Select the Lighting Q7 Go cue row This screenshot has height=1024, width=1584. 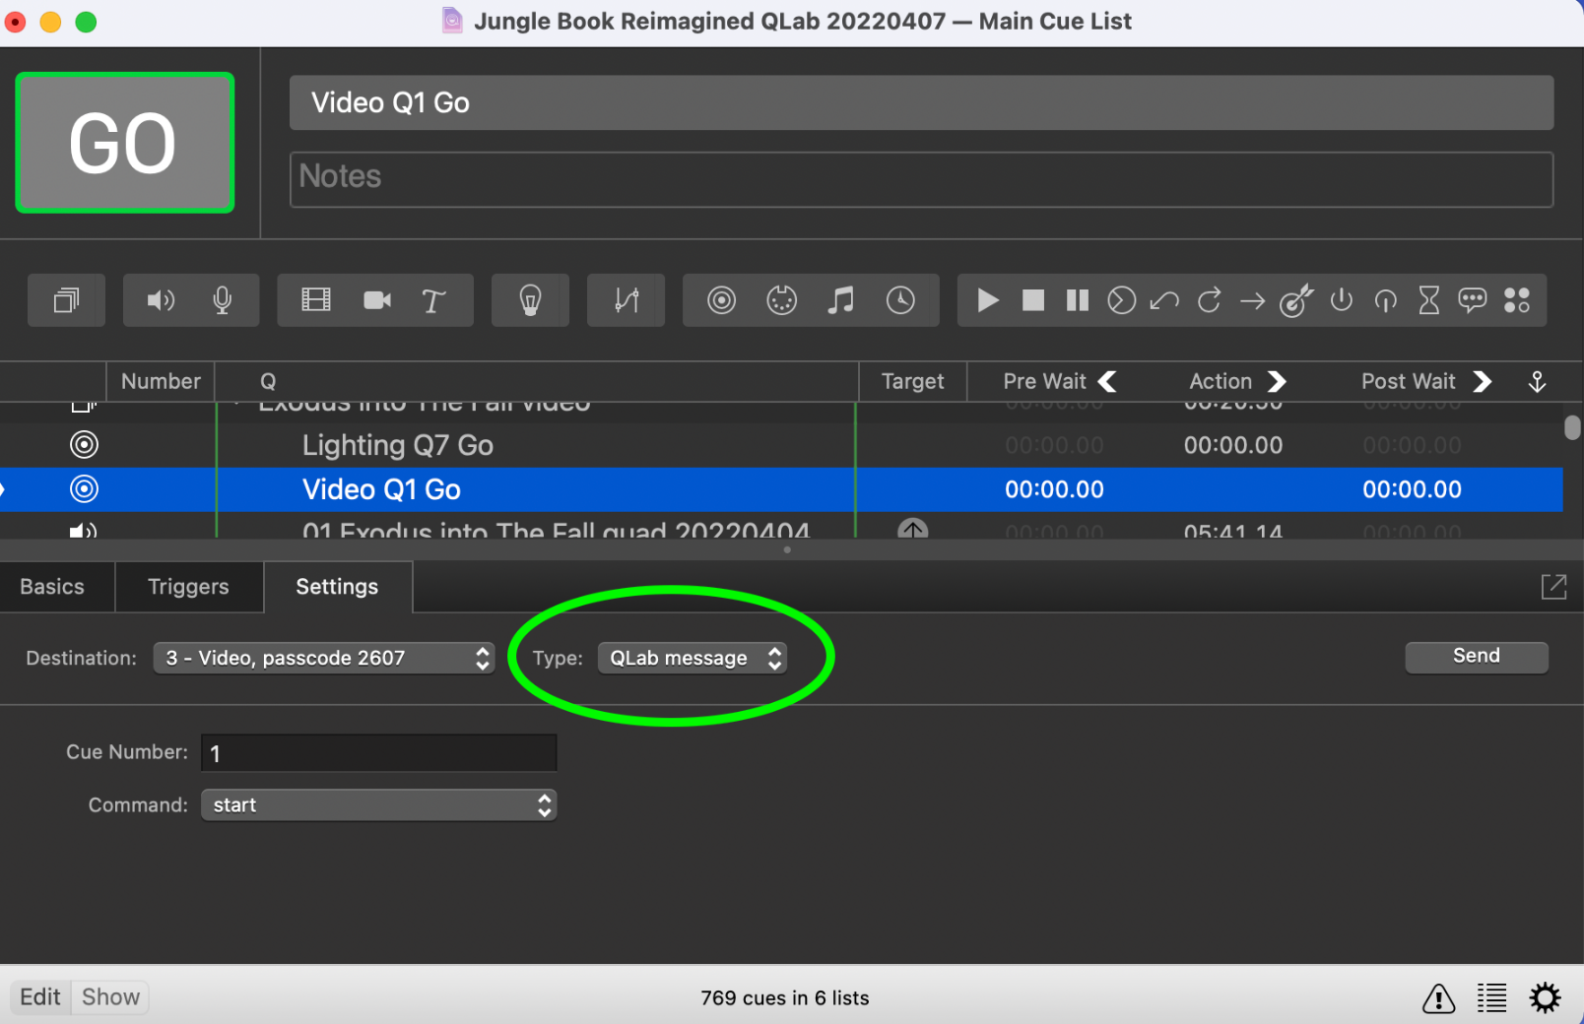[781, 445]
